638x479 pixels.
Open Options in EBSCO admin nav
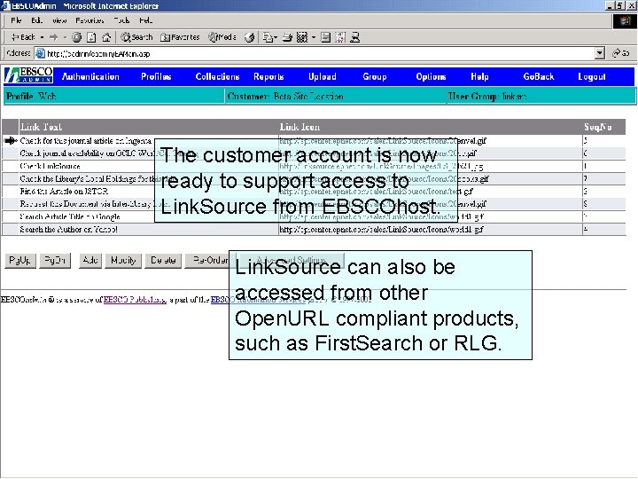[x=431, y=76]
